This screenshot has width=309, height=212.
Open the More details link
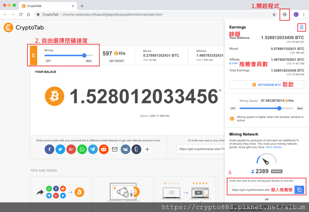pyautogui.click(x=274, y=147)
